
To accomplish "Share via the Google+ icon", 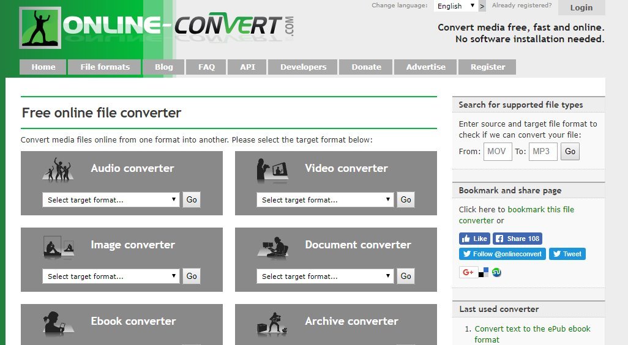I will [468, 272].
